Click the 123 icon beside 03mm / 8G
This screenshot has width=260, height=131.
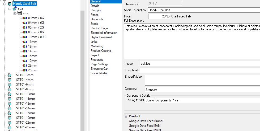point(25,18)
